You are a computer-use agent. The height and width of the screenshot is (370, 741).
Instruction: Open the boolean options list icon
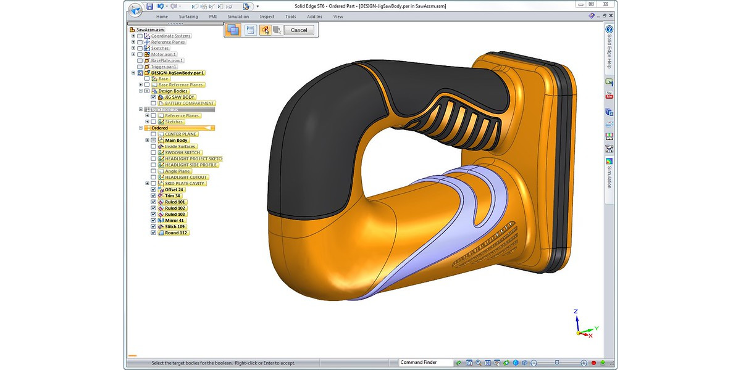(251, 30)
